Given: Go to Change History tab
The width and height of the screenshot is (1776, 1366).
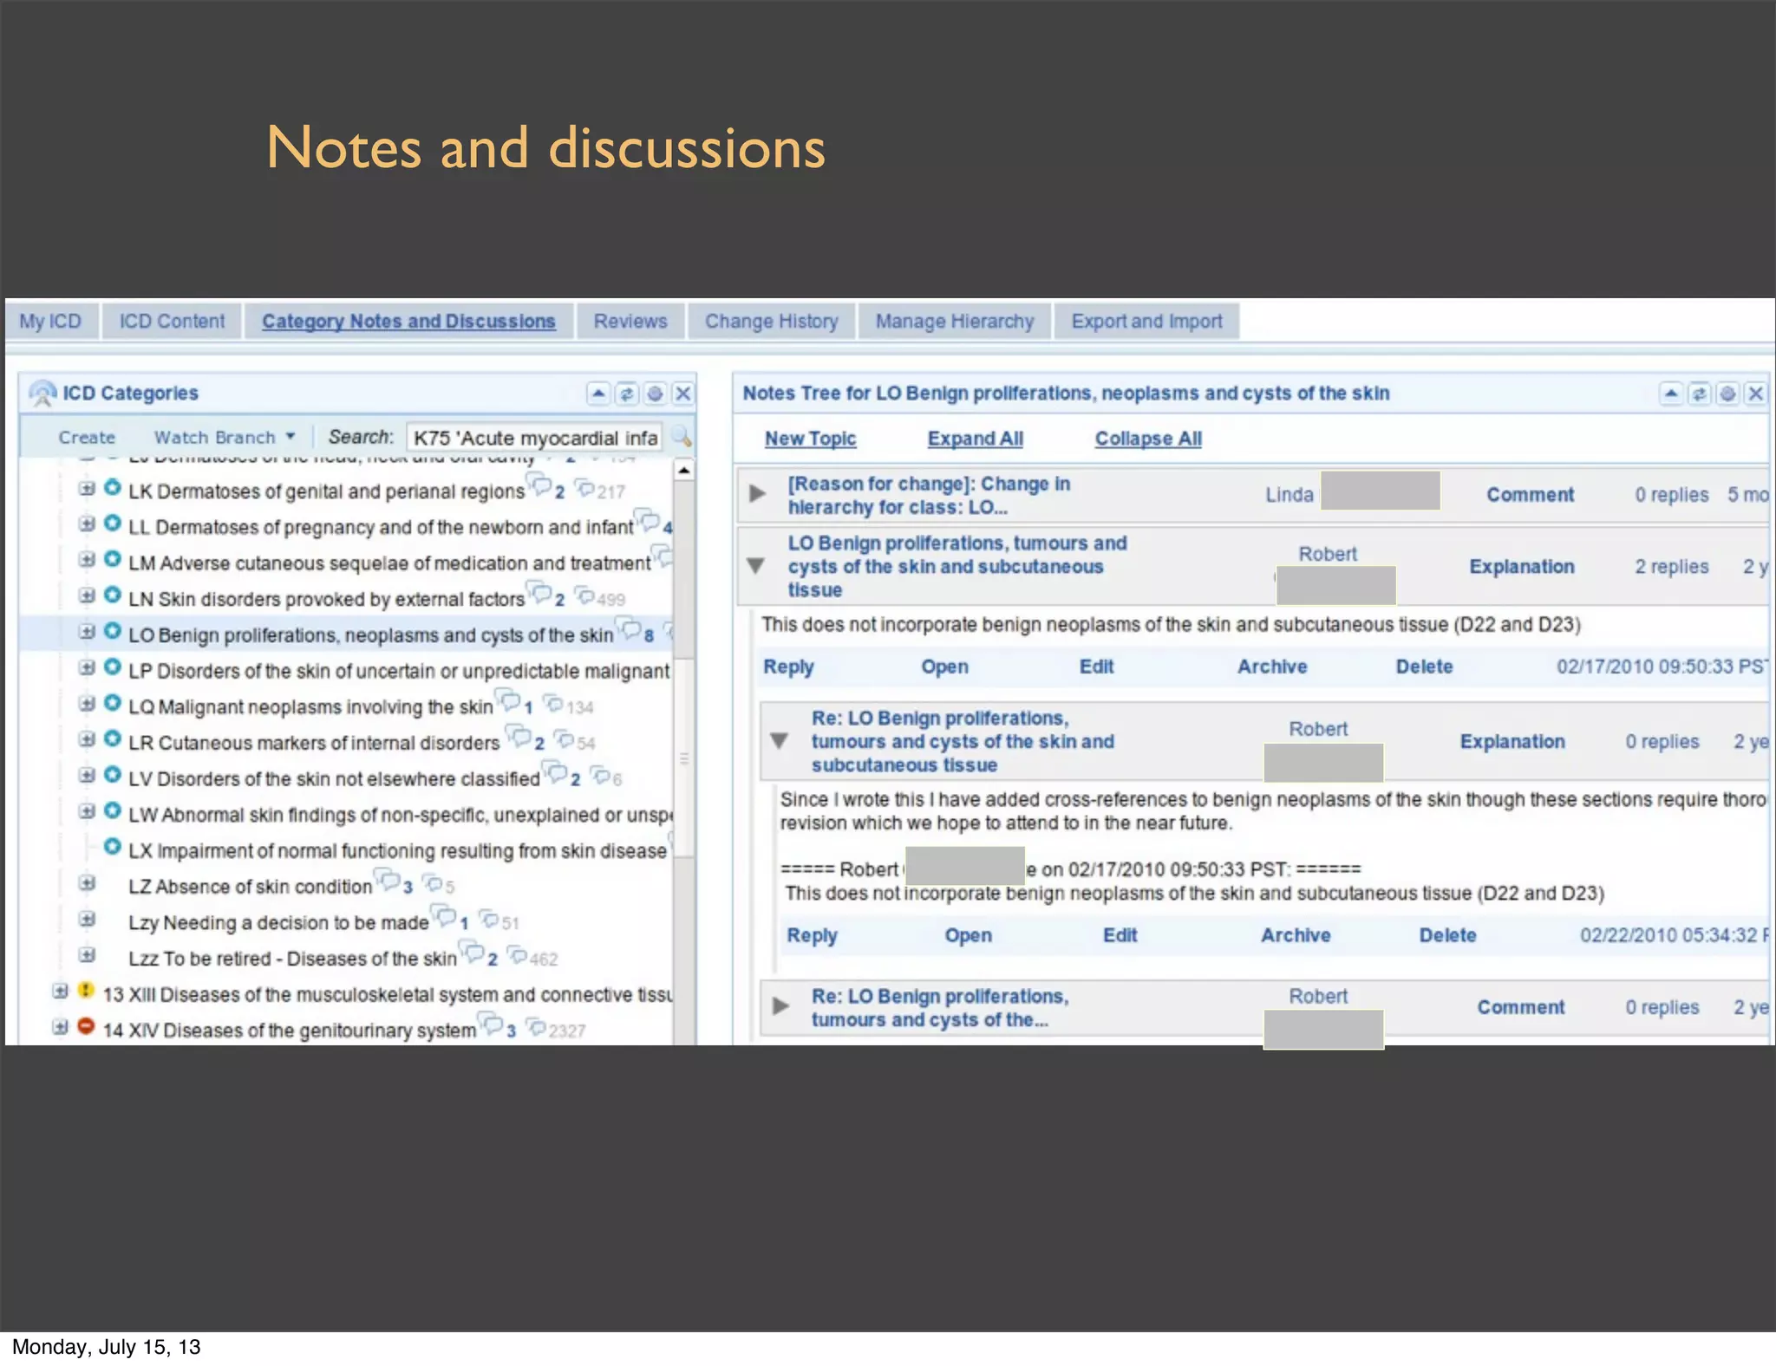Looking at the screenshot, I should (772, 322).
